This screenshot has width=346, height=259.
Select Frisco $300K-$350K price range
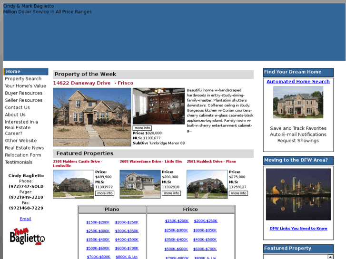pyautogui.click(x=205, y=230)
